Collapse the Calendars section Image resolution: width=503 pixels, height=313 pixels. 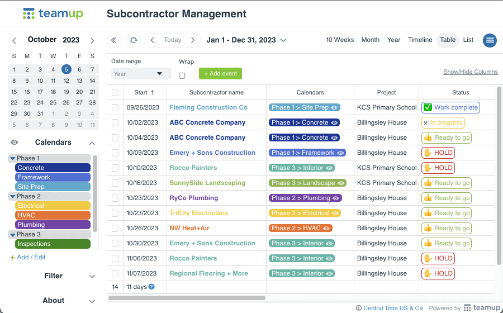tap(92, 143)
